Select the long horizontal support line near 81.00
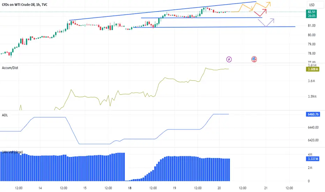Screen dimensions: 325x192 tap(214, 27)
